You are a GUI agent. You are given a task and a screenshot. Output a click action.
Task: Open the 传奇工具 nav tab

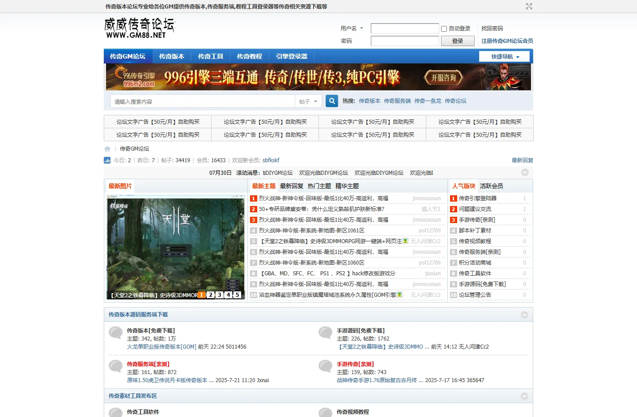coord(211,56)
